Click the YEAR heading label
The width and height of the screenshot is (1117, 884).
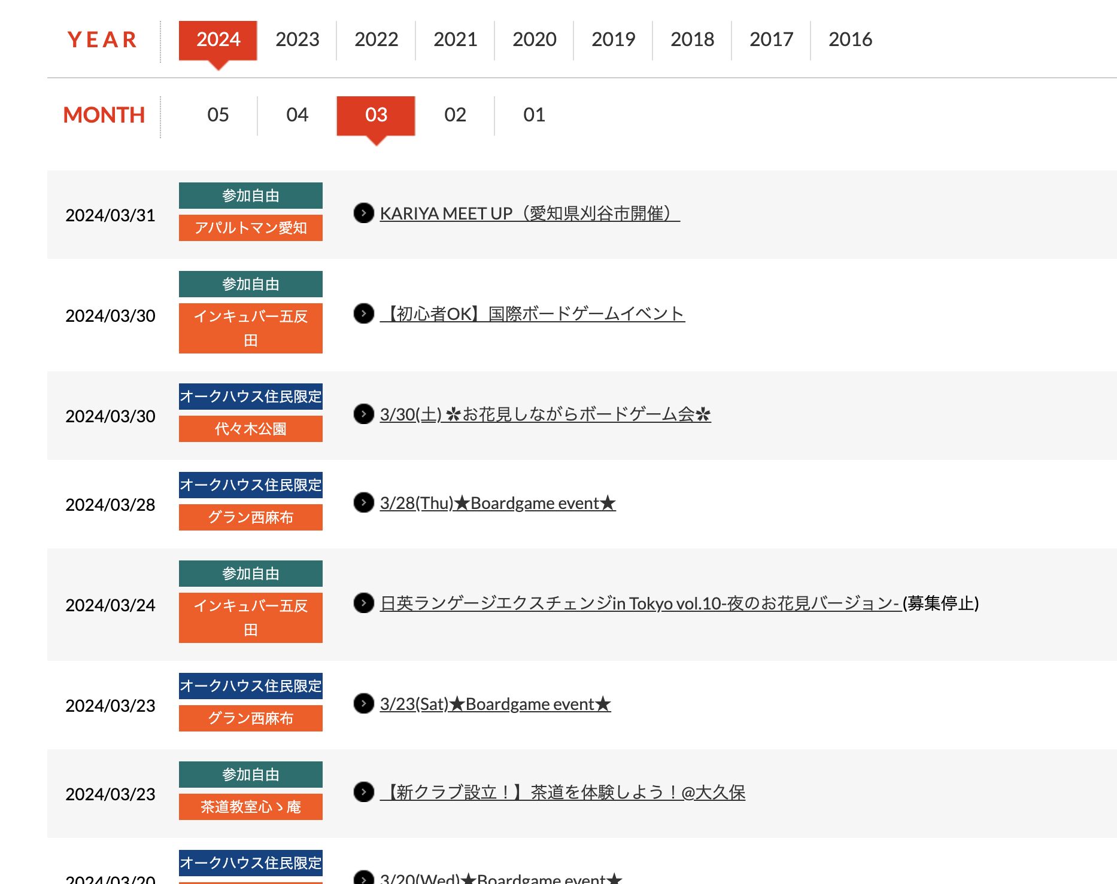pos(102,40)
